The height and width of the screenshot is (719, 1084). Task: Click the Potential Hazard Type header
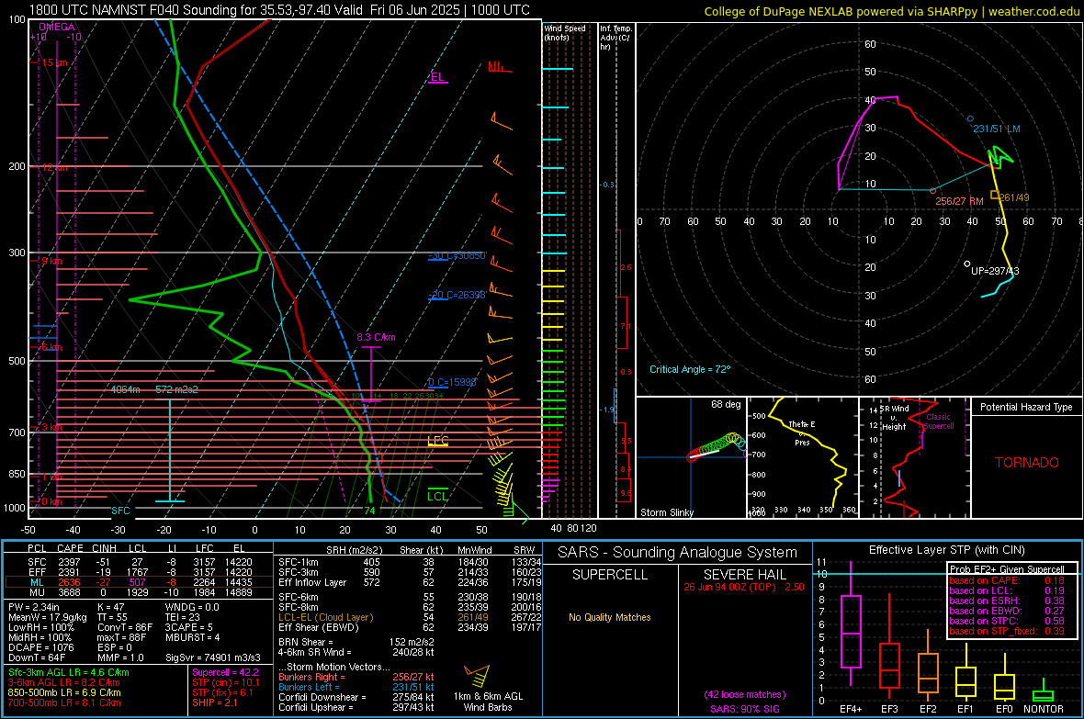pyautogui.click(x=1026, y=407)
